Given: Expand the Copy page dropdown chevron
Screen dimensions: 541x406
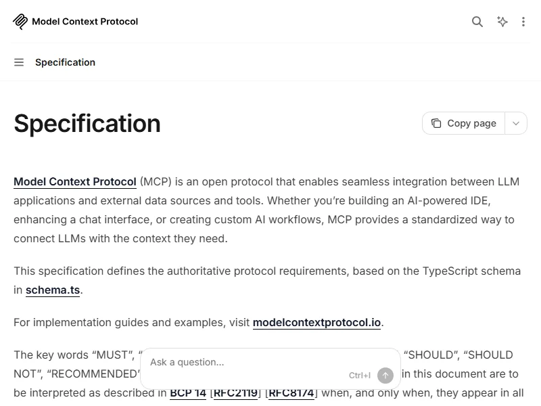Looking at the screenshot, I should tap(516, 123).
